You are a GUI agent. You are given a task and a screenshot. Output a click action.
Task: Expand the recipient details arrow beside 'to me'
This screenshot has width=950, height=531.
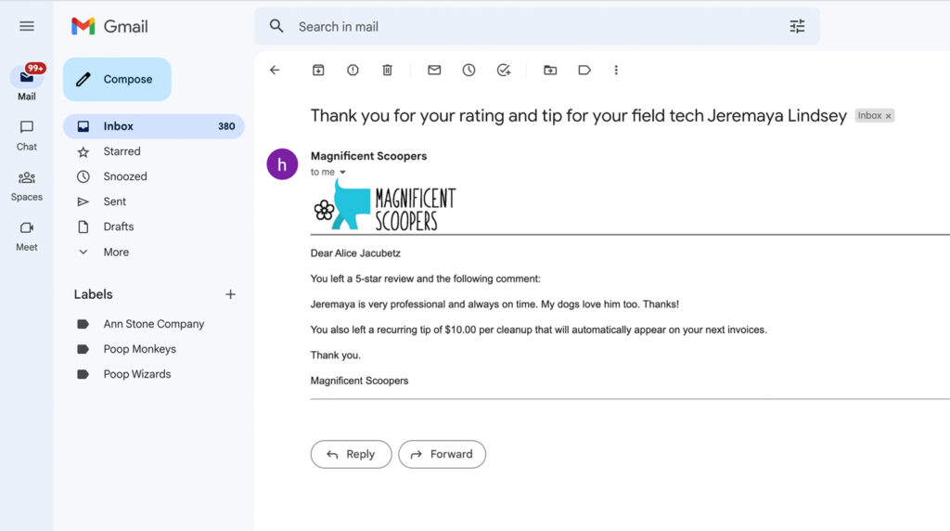click(342, 173)
